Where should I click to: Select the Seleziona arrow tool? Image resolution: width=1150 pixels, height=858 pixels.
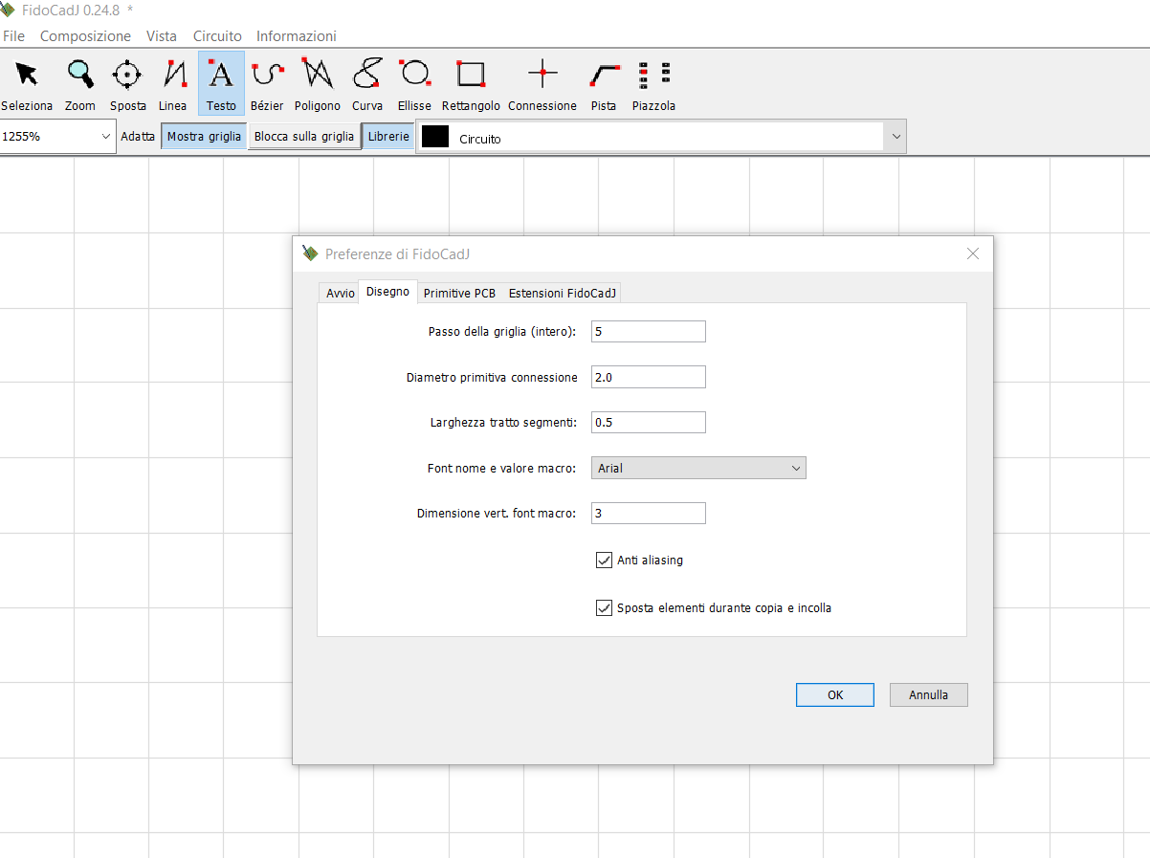coord(27,82)
